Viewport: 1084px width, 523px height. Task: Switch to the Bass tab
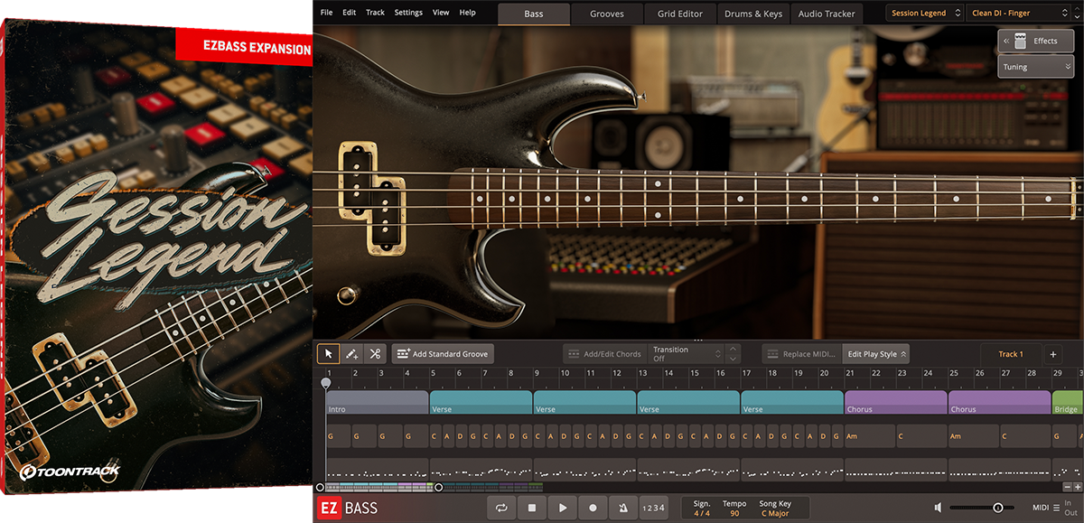534,14
